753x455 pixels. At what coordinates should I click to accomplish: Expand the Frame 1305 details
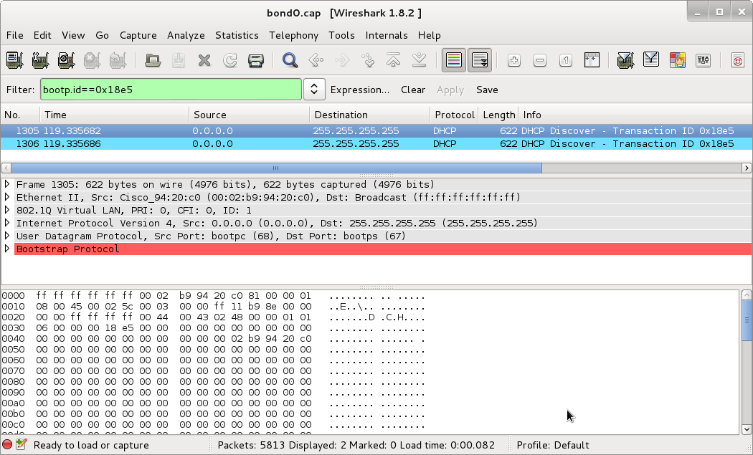pyautogui.click(x=7, y=184)
